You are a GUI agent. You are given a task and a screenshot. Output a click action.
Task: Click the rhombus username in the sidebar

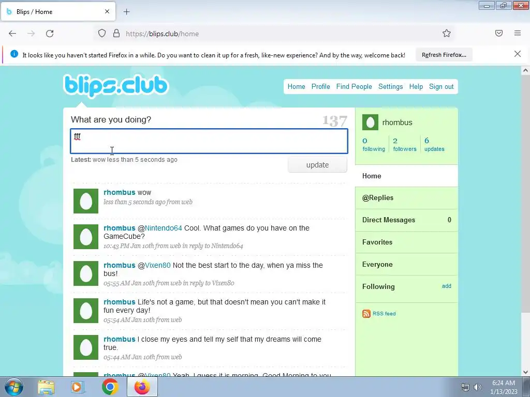[397, 123]
